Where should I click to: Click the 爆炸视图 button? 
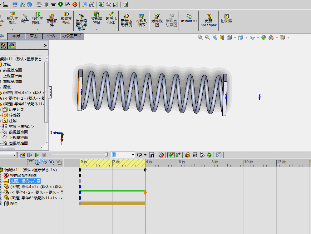tap(157, 20)
